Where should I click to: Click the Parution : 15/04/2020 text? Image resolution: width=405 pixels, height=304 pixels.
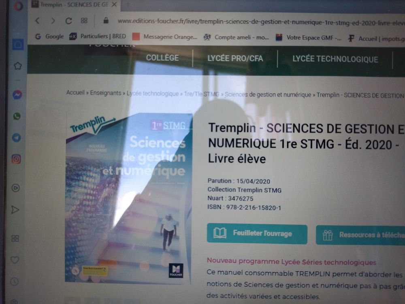pyautogui.click(x=239, y=181)
